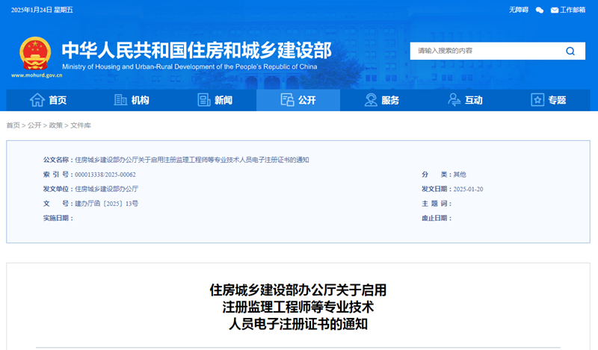598x350 pixels.
Task: Click the newspaper icon beside 新闻
Action: [203, 101]
